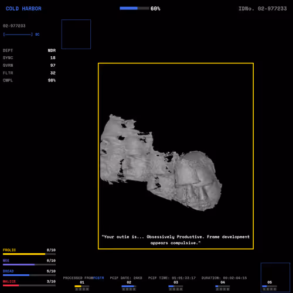This screenshot has height=293, width=293.
Task: Select bin 04 progress indicator
Action: click(223, 286)
